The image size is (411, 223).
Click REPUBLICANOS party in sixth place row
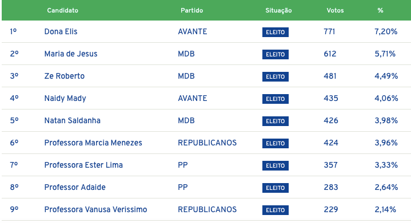(x=207, y=143)
